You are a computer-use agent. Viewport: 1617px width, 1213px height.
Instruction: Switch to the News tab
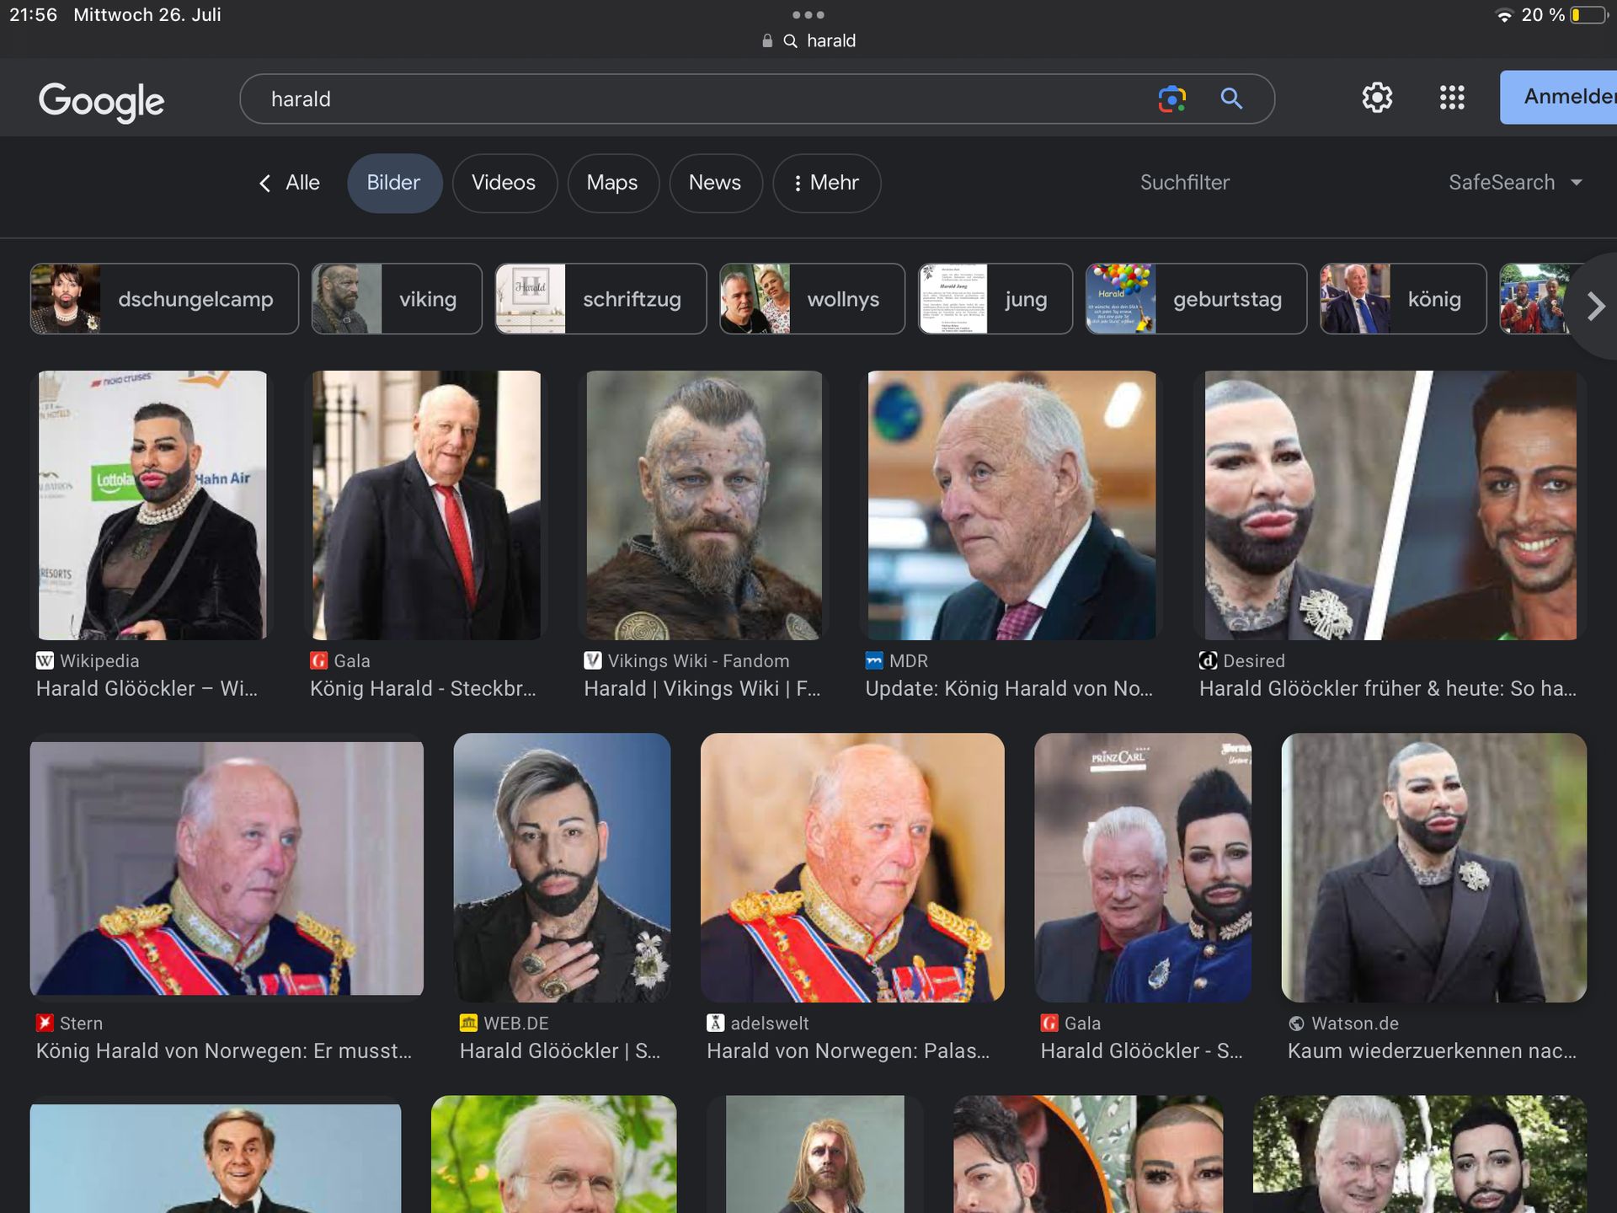point(714,183)
